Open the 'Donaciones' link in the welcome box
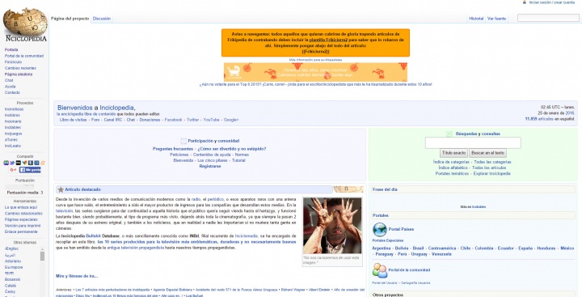This screenshot has height=297, width=582. (x=150, y=120)
